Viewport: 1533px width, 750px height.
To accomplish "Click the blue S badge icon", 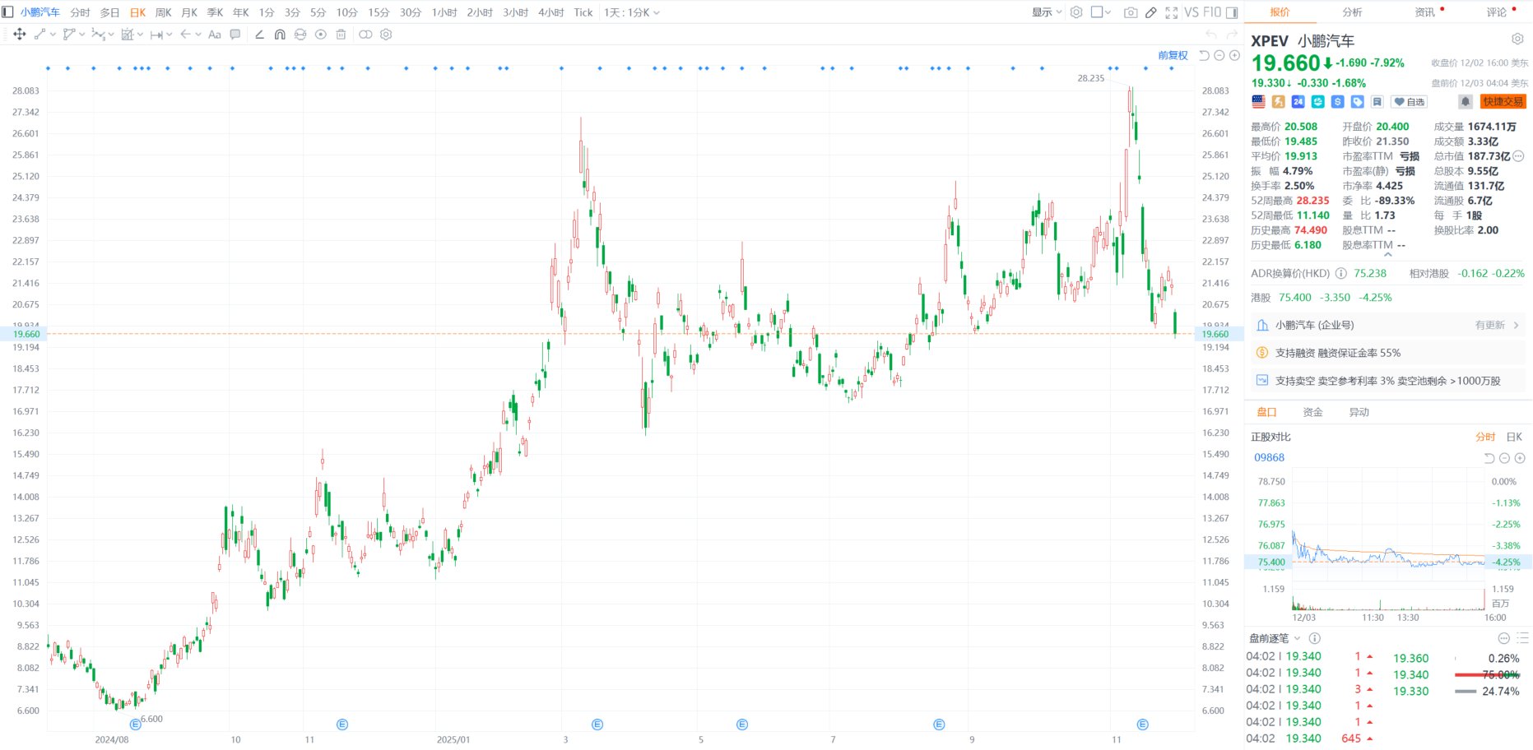I will click(1337, 102).
